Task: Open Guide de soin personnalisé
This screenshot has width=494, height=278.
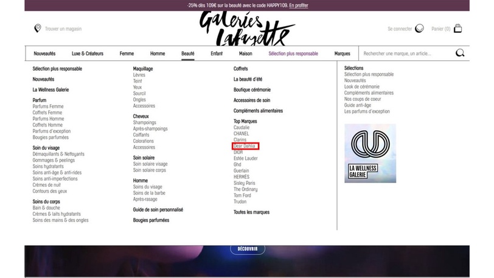Action: point(158,210)
